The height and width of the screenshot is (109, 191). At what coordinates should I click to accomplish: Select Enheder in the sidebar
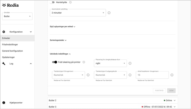[x=17, y=38]
